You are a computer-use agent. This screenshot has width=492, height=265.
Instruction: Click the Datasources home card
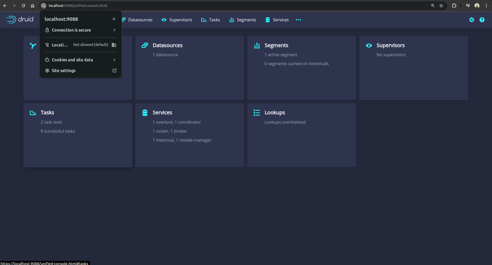[x=189, y=68]
